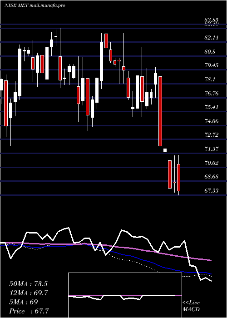Click the '5MA : 69' reading
Viewport: 227px width, 318px height.
click(24, 302)
